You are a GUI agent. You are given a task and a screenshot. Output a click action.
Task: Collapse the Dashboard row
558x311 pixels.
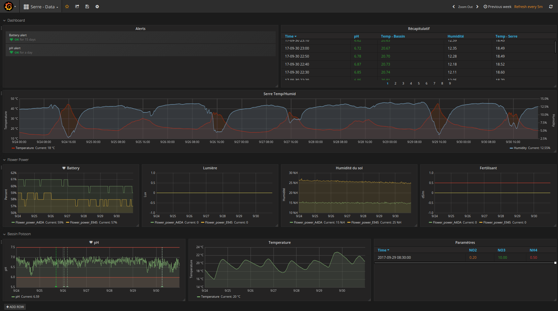pos(14,20)
